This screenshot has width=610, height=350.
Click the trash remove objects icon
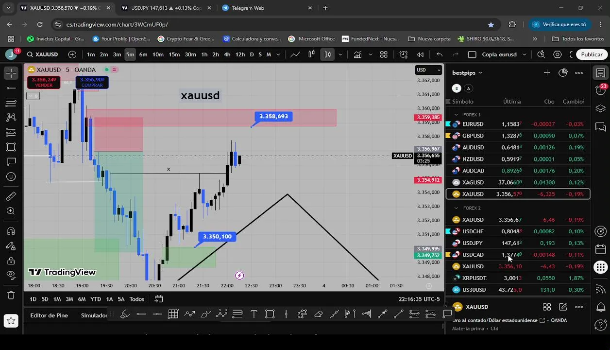11,295
